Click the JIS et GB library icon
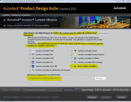Screen dimensions: 131x102 (33, 66)
